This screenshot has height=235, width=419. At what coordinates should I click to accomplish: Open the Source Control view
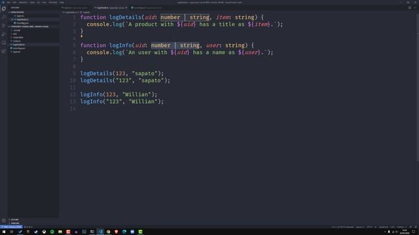(x=4, y=25)
